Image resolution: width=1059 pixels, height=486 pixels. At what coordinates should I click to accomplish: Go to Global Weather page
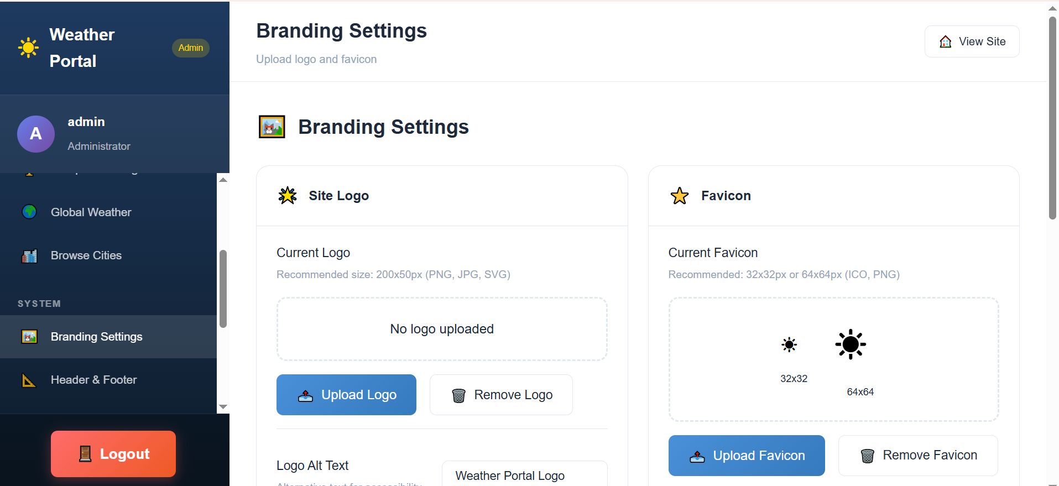point(91,212)
